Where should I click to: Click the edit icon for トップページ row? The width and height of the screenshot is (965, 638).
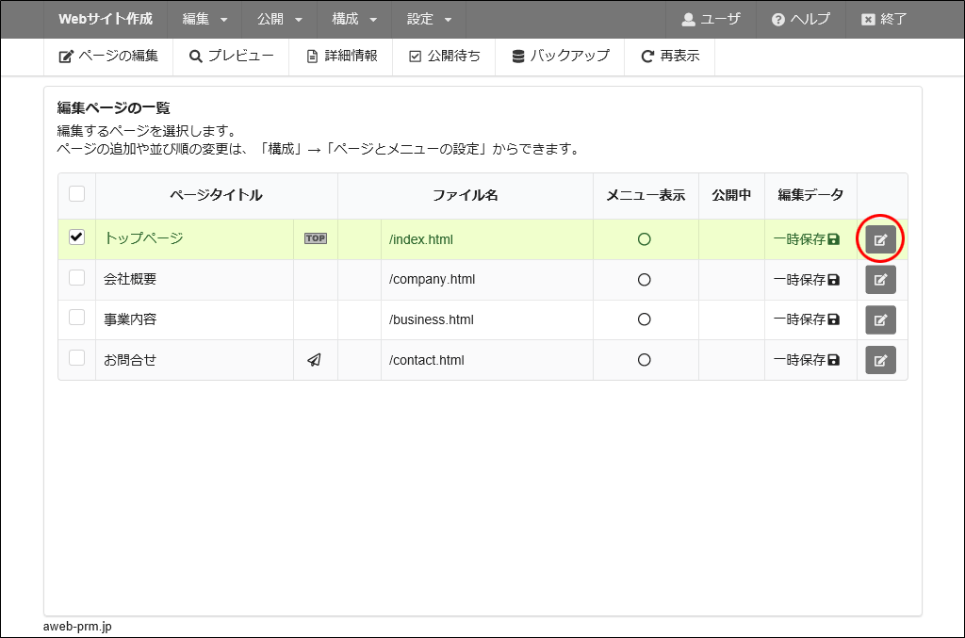click(x=880, y=239)
